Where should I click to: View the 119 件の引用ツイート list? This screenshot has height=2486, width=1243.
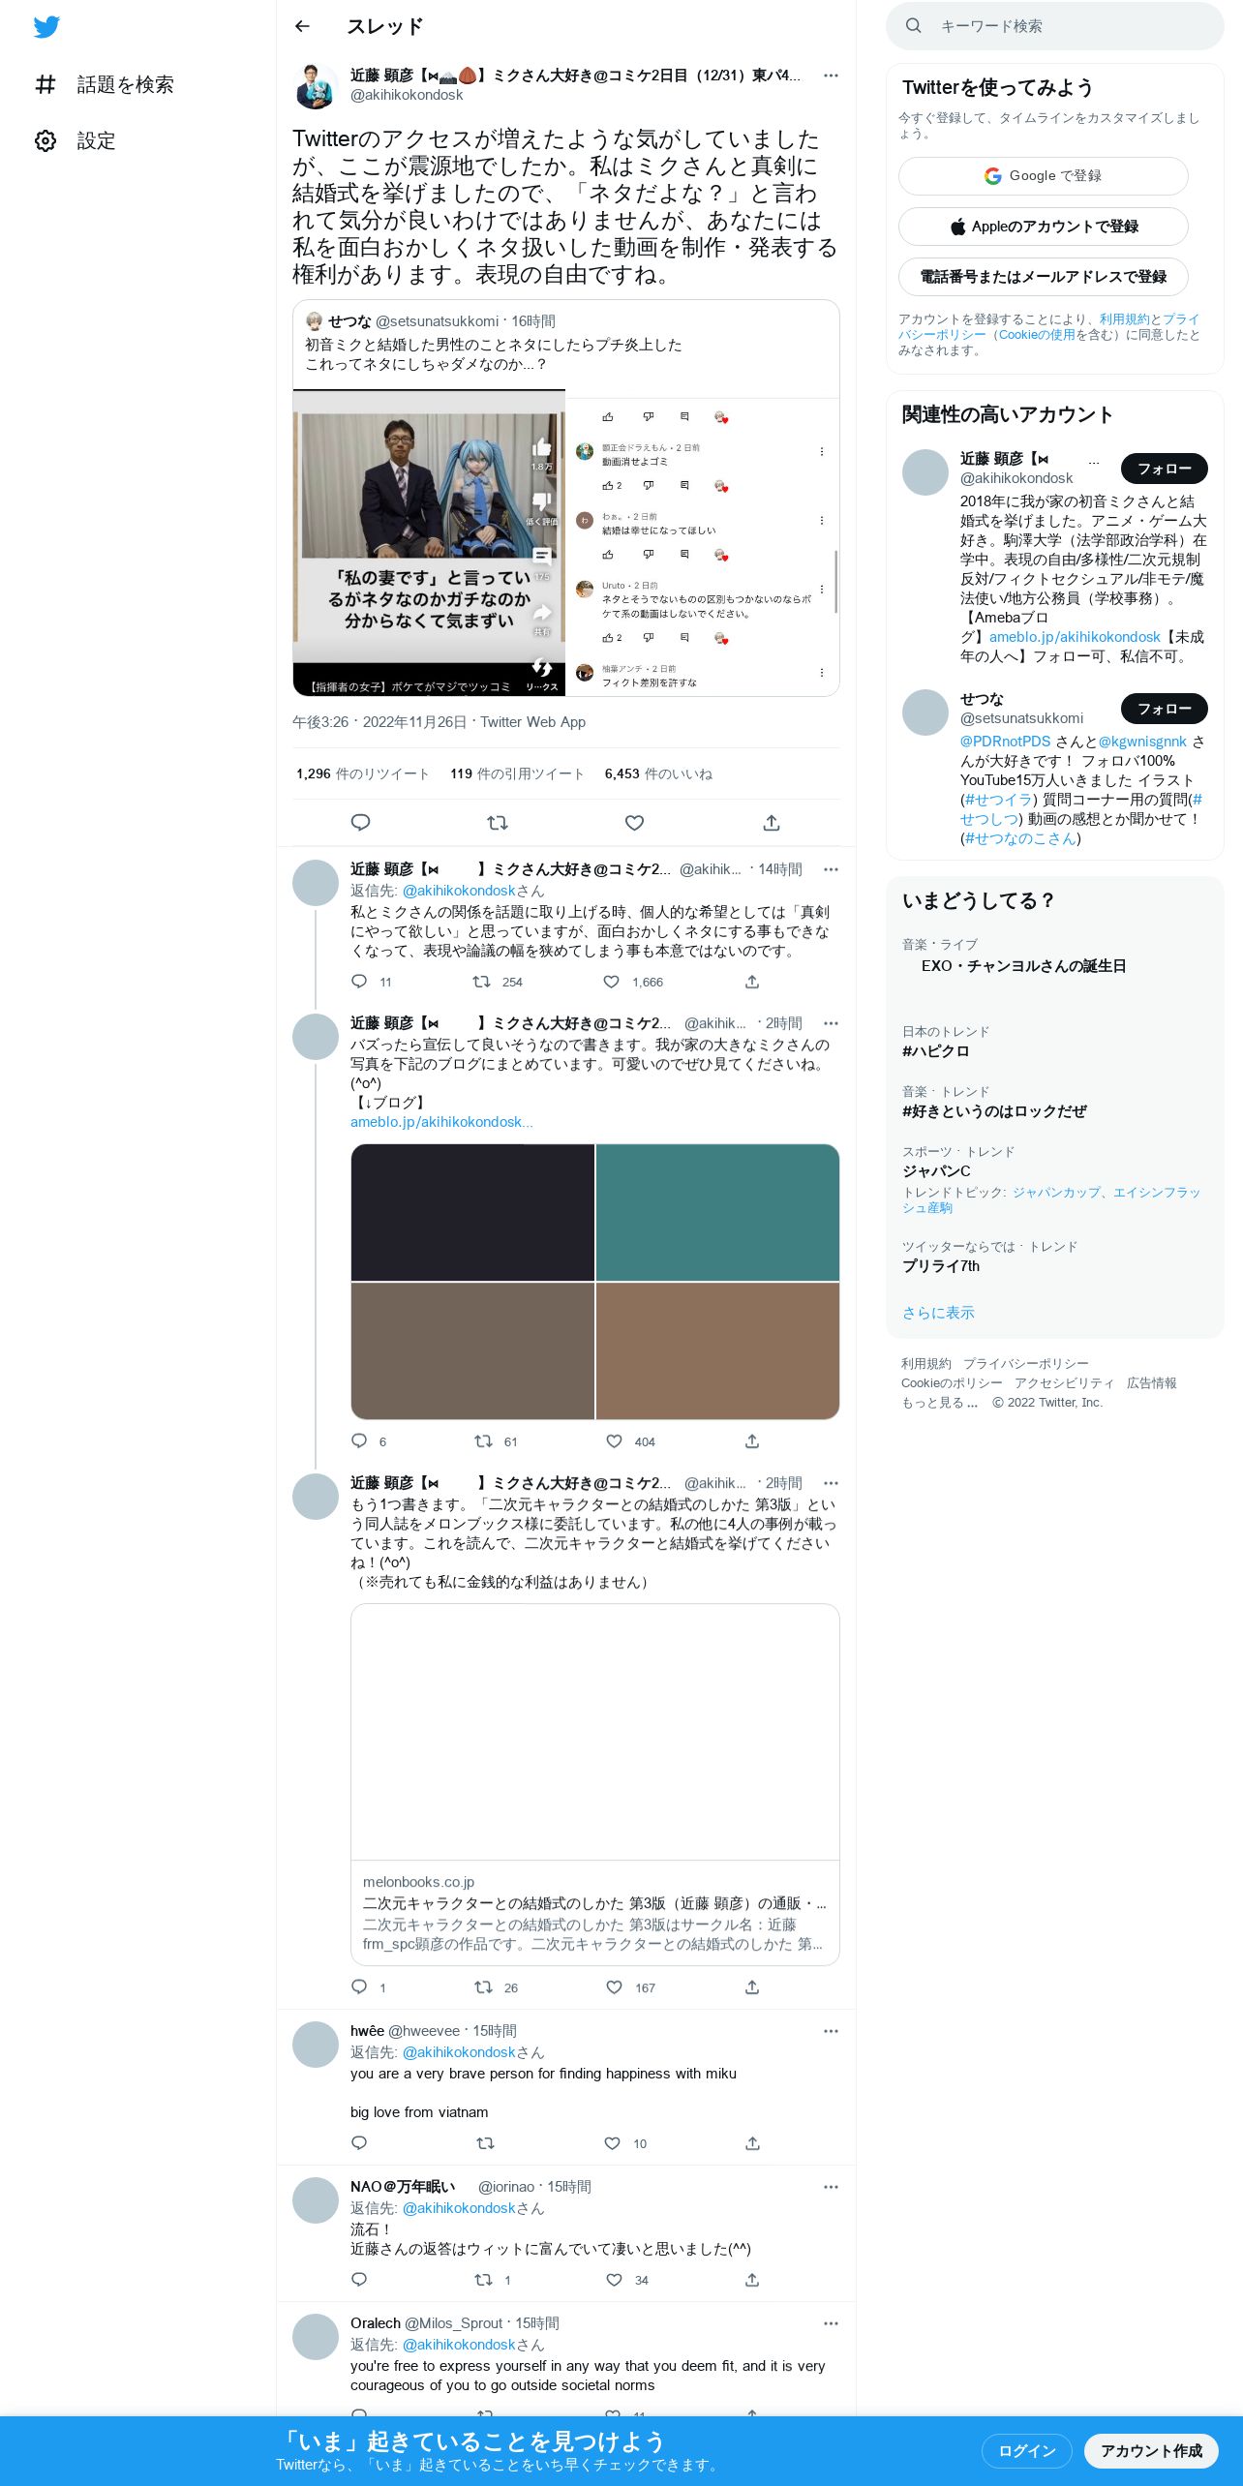click(517, 773)
